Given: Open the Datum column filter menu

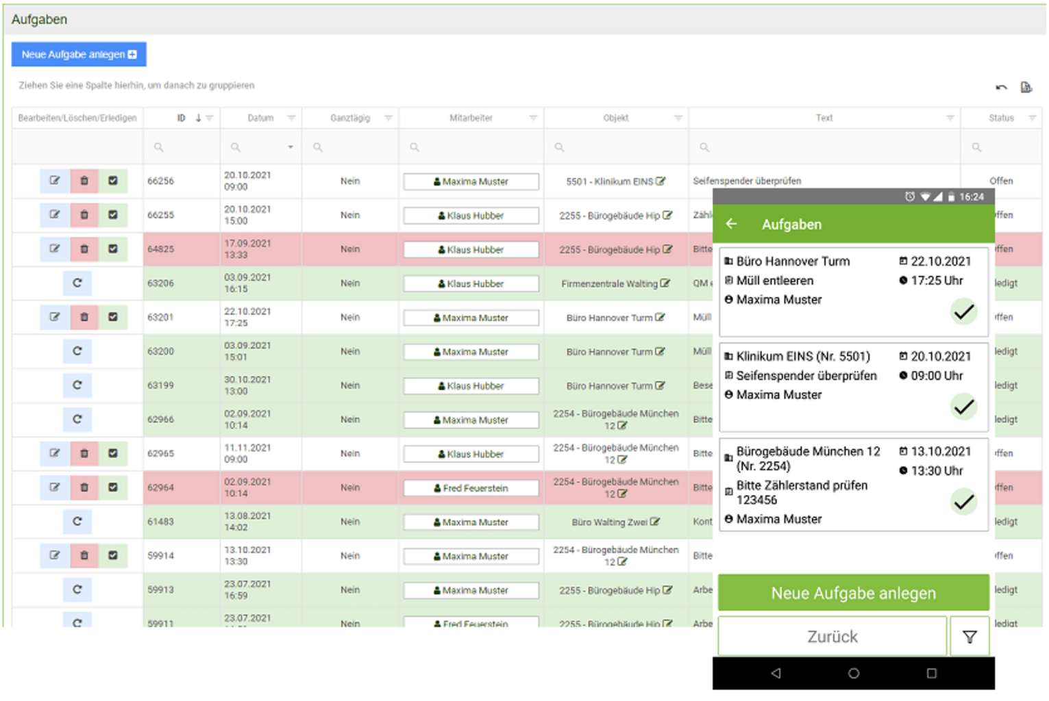Looking at the screenshot, I should tap(291, 118).
